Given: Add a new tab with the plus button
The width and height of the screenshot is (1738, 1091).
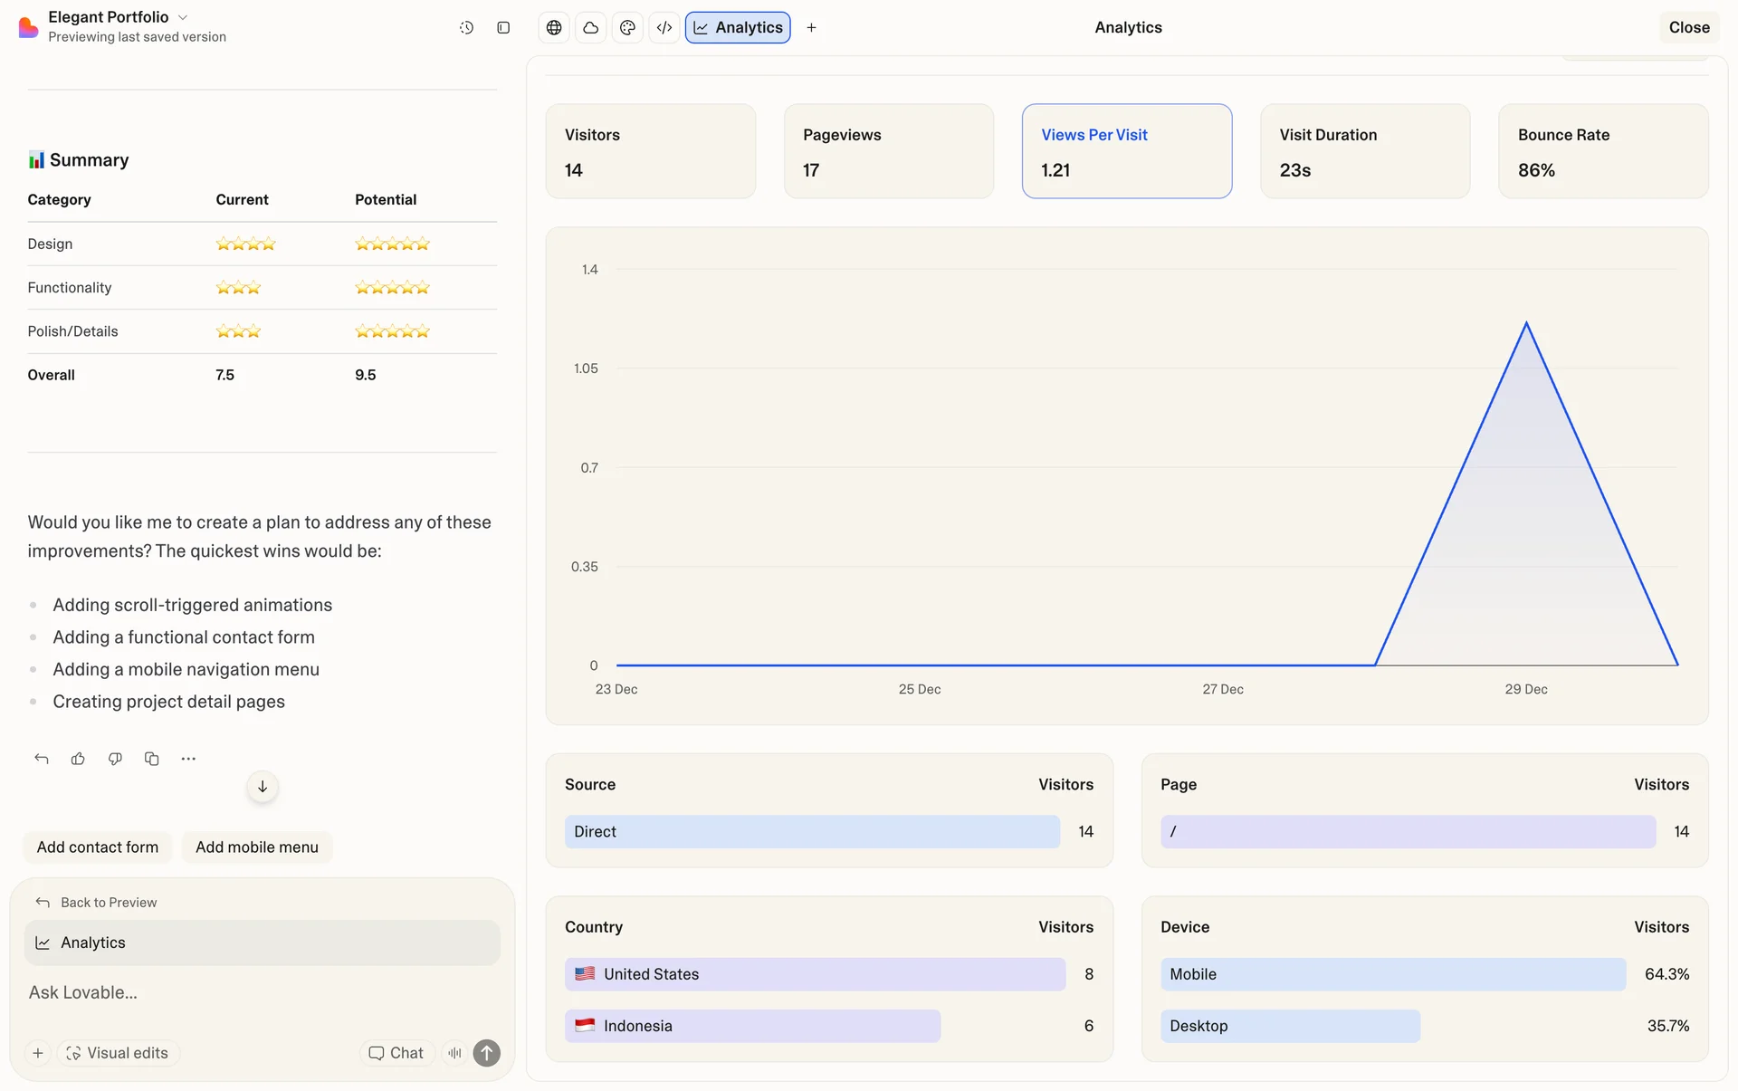Looking at the screenshot, I should click(811, 27).
